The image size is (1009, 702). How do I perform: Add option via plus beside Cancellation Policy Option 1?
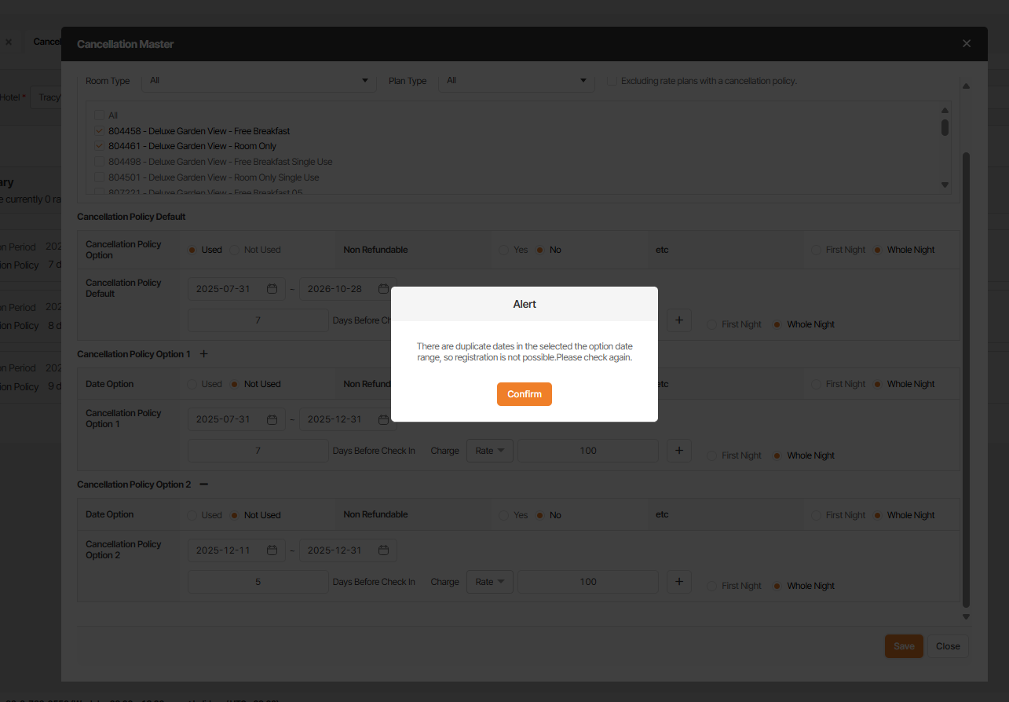204,354
